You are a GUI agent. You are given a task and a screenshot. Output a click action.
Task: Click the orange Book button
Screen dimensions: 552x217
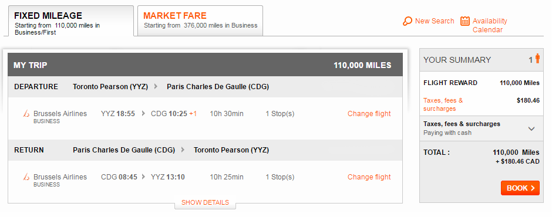point(520,188)
